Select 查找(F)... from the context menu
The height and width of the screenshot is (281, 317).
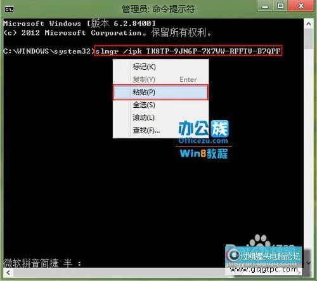point(160,130)
